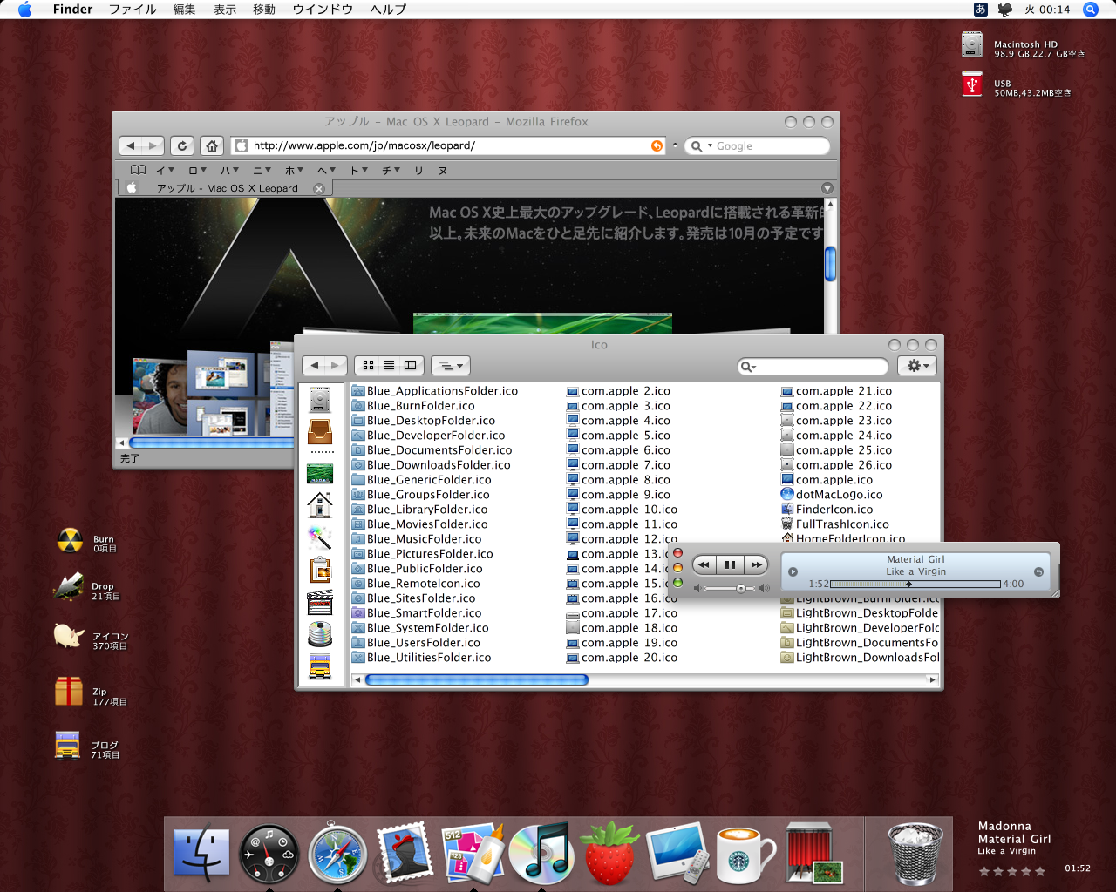Image resolution: width=1116 pixels, height=892 pixels.
Task: Skip to previous track in iTunes mini player
Action: click(704, 564)
